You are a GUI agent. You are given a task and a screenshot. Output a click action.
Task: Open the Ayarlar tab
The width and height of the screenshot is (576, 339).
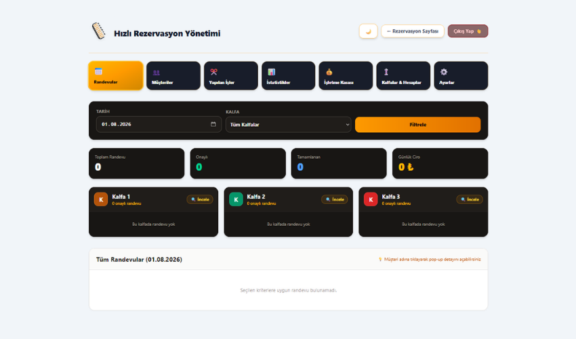click(x=461, y=75)
